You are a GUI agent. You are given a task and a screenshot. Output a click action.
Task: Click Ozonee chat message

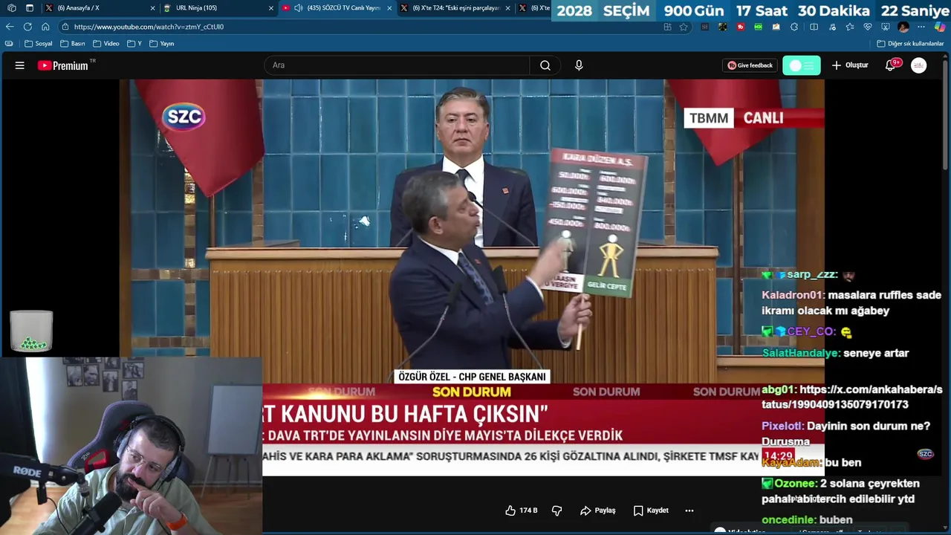tap(840, 490)
